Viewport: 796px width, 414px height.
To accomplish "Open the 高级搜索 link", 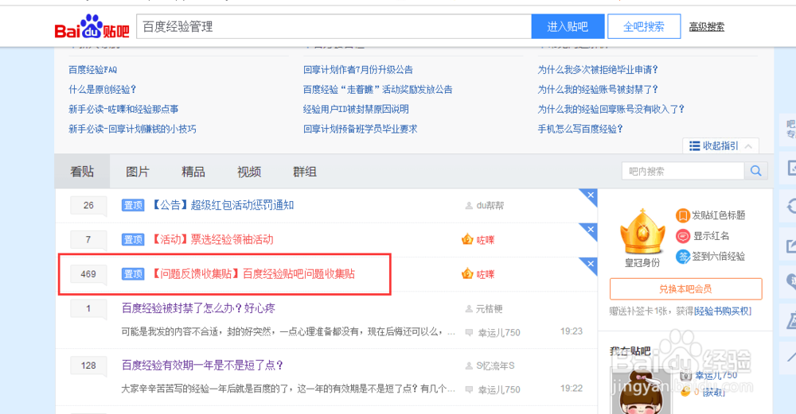I will (x=707, y=27).
